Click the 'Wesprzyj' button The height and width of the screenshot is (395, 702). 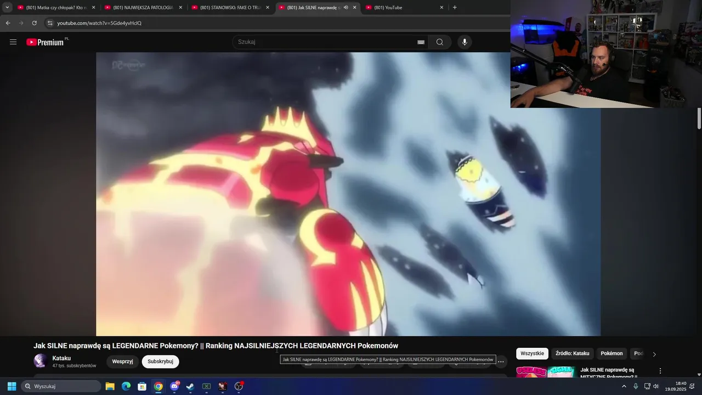click(122, 362)
